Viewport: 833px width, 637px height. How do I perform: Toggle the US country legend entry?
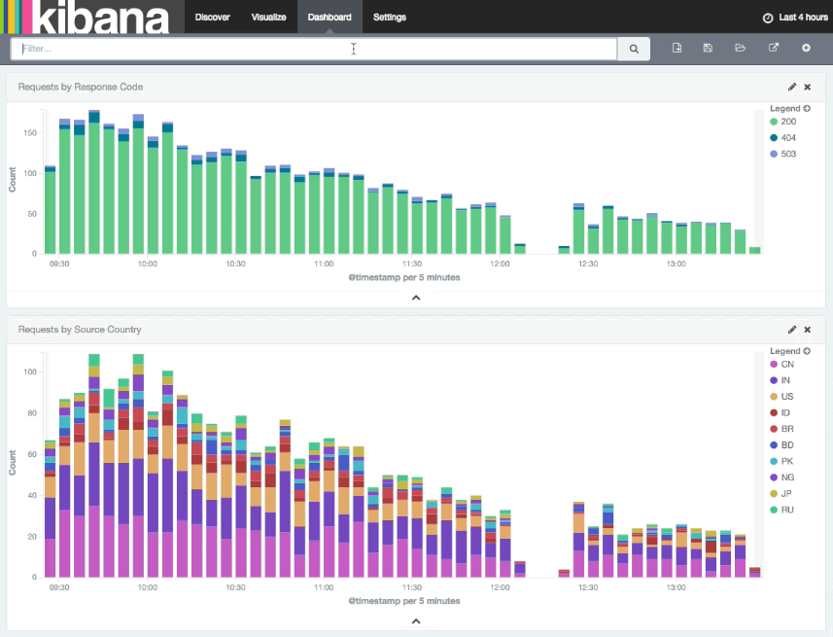[787, 397]
